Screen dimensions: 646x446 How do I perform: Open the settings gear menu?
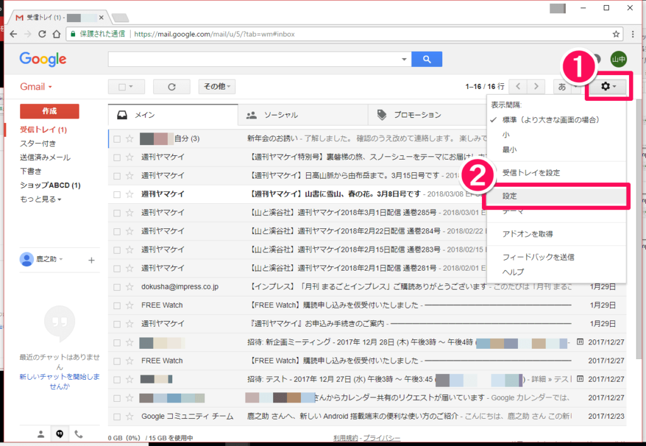click(x=608, y=86)
